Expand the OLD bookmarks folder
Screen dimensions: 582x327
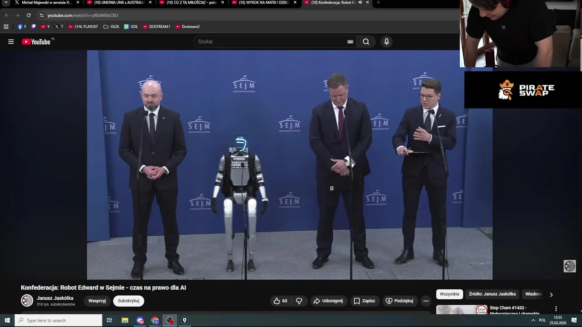[111, 27]
